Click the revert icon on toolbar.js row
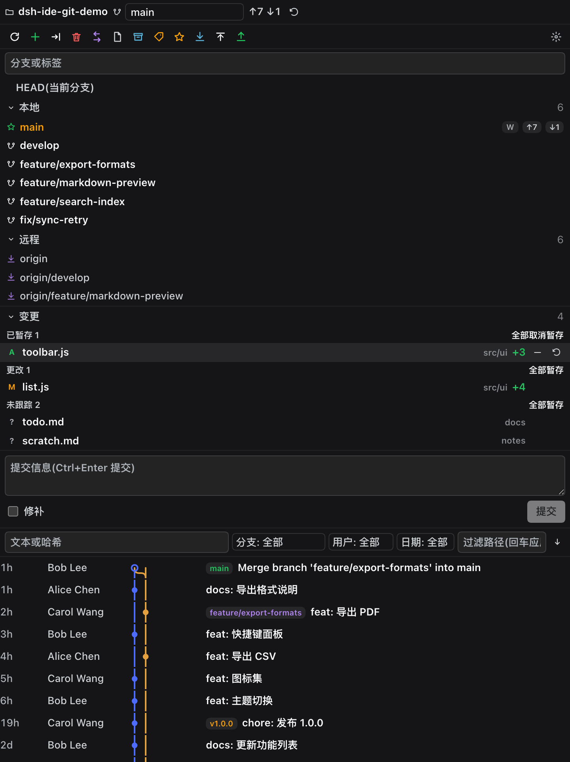The width and height of the screenshot is (570, 762). pos(556,352)
